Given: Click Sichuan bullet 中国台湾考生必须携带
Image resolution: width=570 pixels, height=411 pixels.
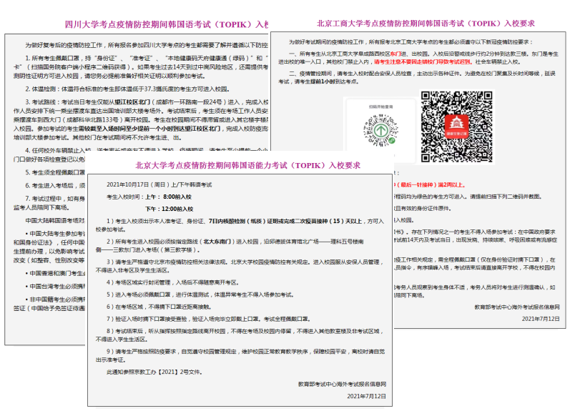Looking at the screenshot, I should click(x=55, y=287).
